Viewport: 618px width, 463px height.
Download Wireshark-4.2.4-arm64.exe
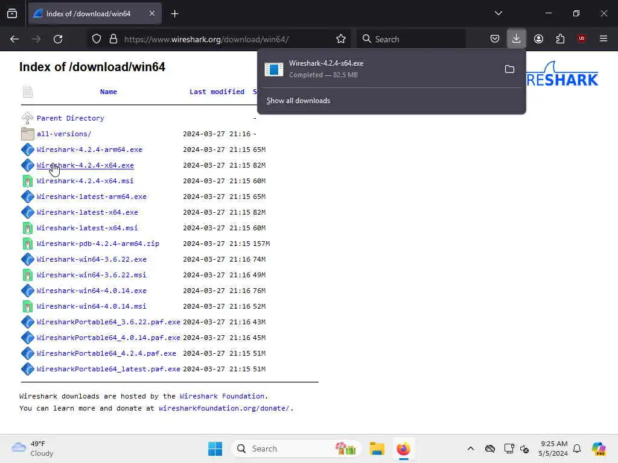89,150
